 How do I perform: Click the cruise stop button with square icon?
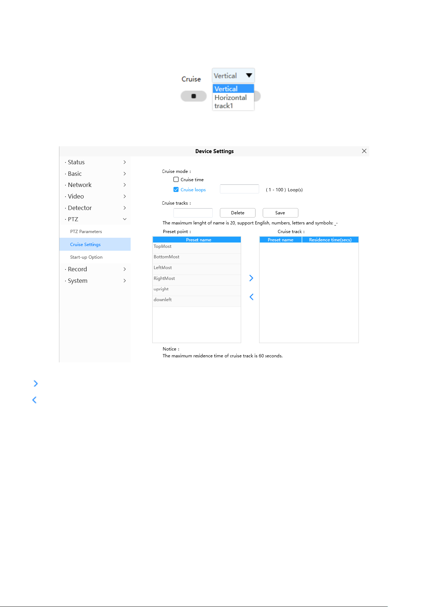(x=194, y=96)
